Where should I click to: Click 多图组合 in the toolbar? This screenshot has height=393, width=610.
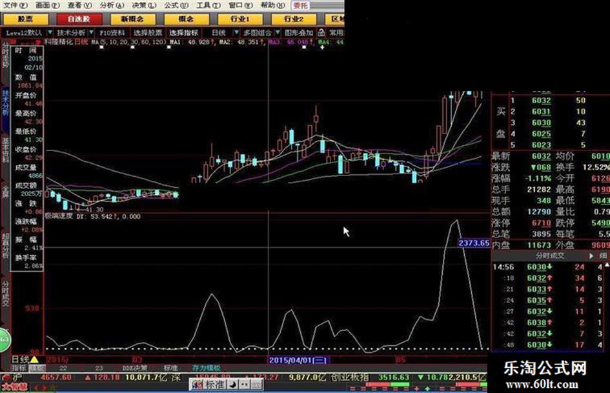click(x=258, y=33)
